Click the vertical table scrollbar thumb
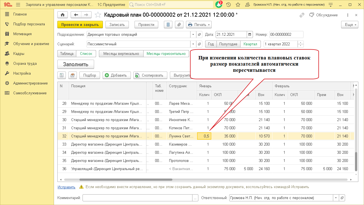Image resolution: width=364 pixels, height=205 pixels. (356, 161)
